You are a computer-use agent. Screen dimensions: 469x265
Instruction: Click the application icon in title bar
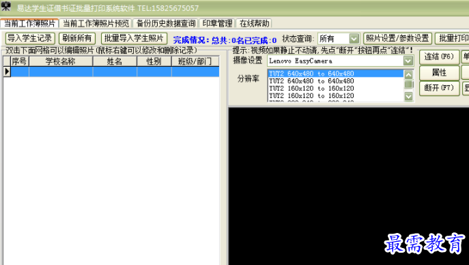click(x=5, y=6)
